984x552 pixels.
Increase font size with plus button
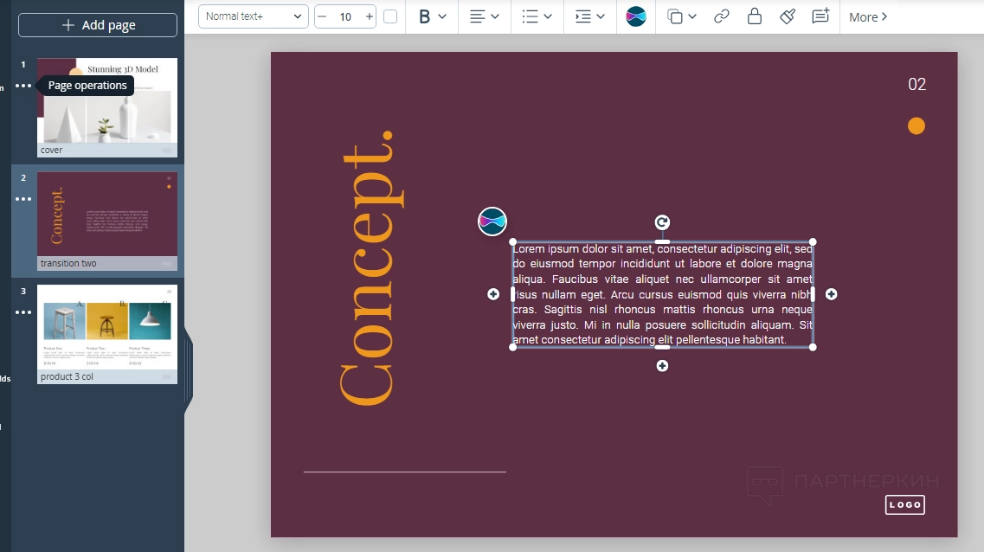(370, 16)
